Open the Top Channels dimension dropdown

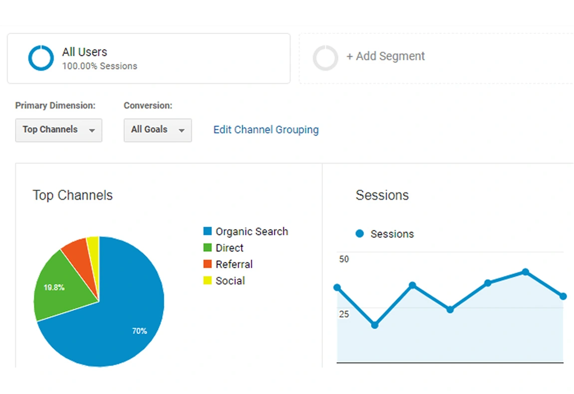click(x=58, y=130)
